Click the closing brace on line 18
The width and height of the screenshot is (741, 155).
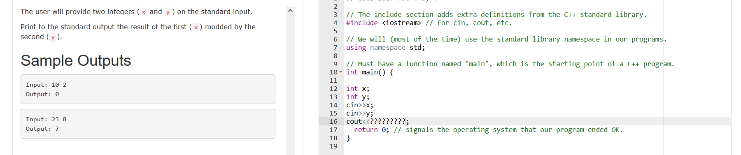(348, 138)
